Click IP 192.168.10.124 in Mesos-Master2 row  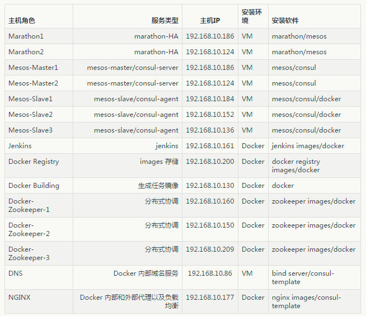[x=210, y=83]
